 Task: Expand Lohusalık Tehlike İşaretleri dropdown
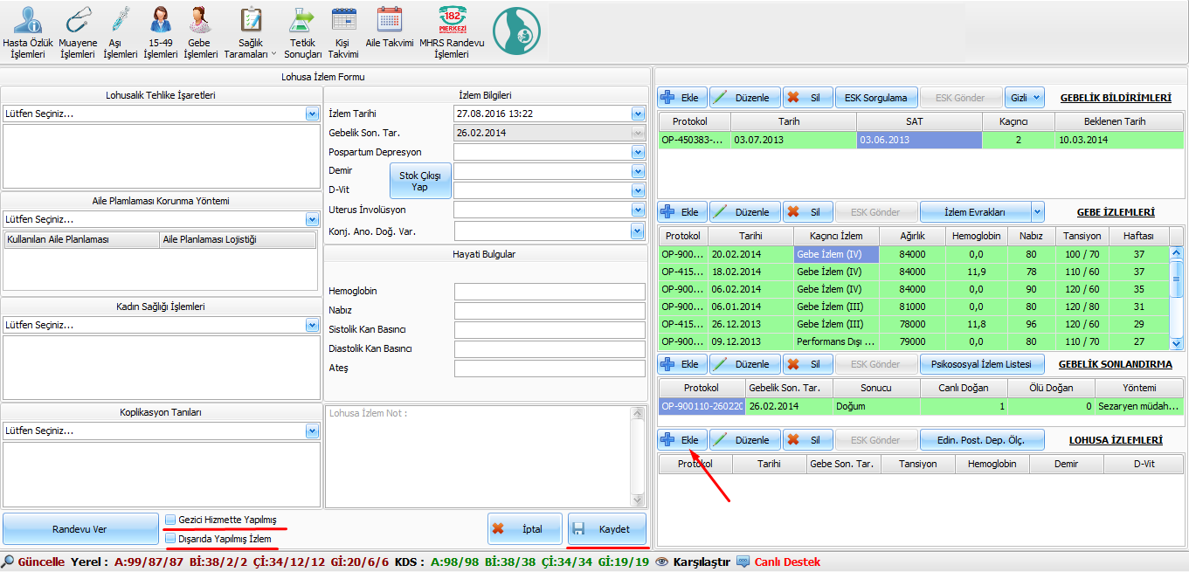(312, 114)
